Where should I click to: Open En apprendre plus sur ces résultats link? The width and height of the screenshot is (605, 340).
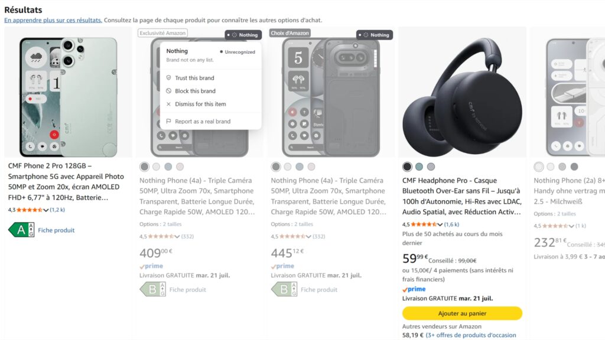pyautogui.click(x=53, y=20)
